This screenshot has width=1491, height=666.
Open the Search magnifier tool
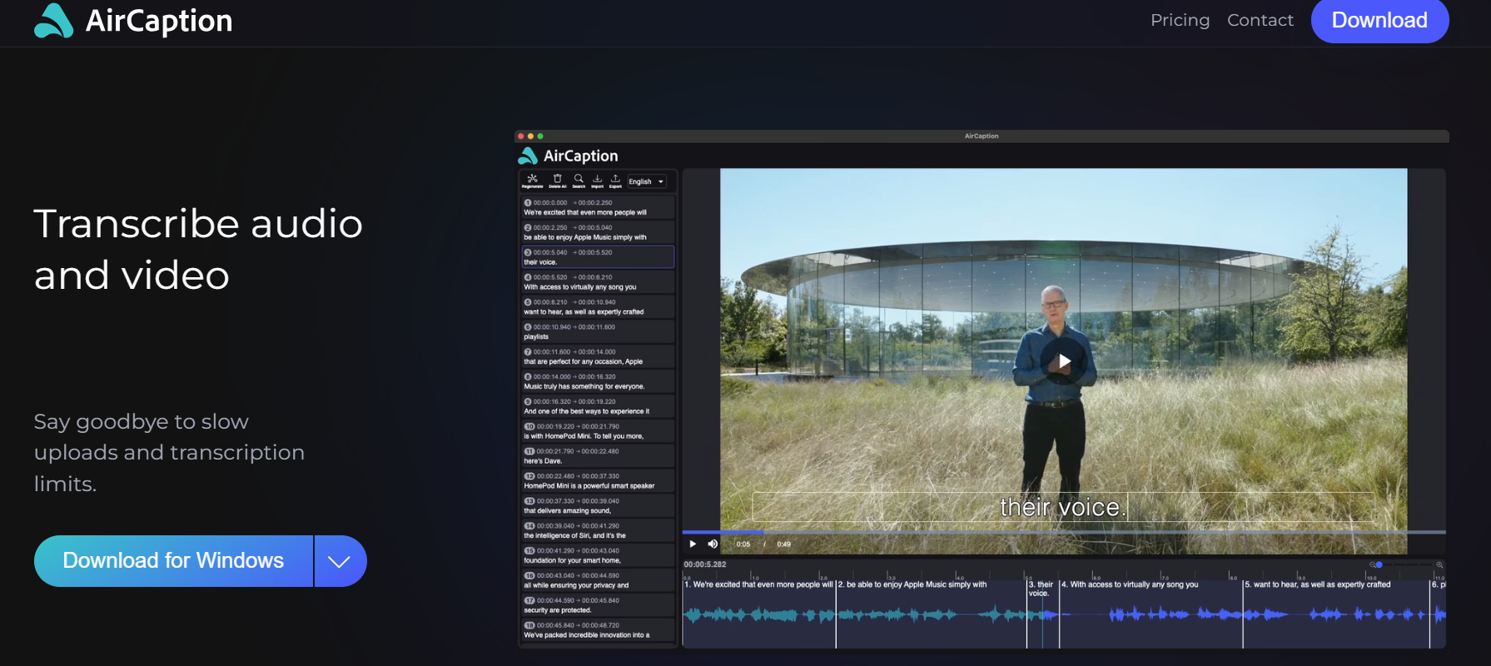(x=579, y=181)
